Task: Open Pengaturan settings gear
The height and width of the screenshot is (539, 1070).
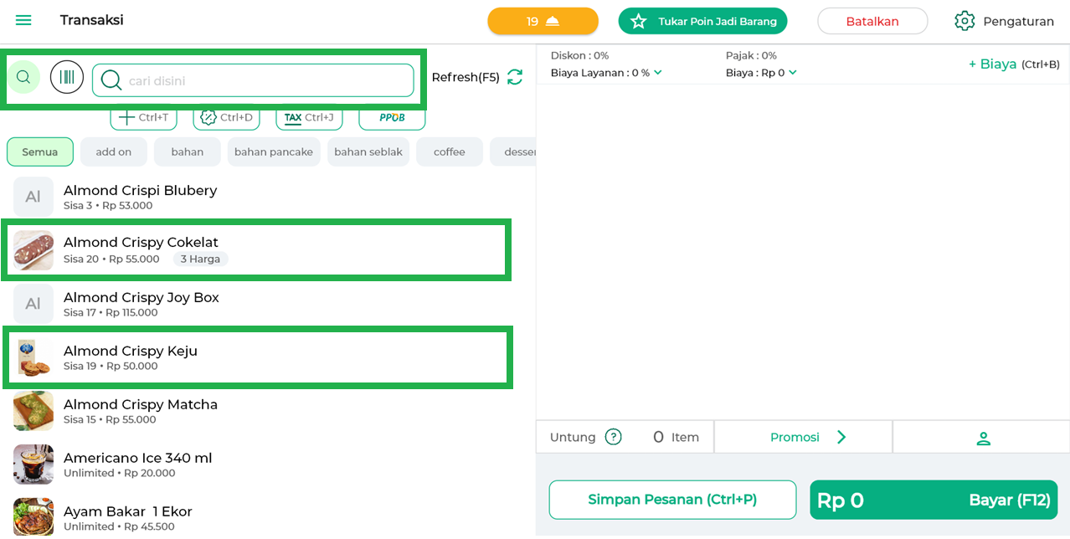Action: (x=965, y=21)
